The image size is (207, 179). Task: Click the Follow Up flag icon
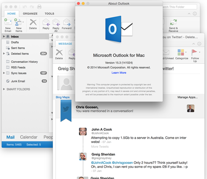(x=194, y=52)
